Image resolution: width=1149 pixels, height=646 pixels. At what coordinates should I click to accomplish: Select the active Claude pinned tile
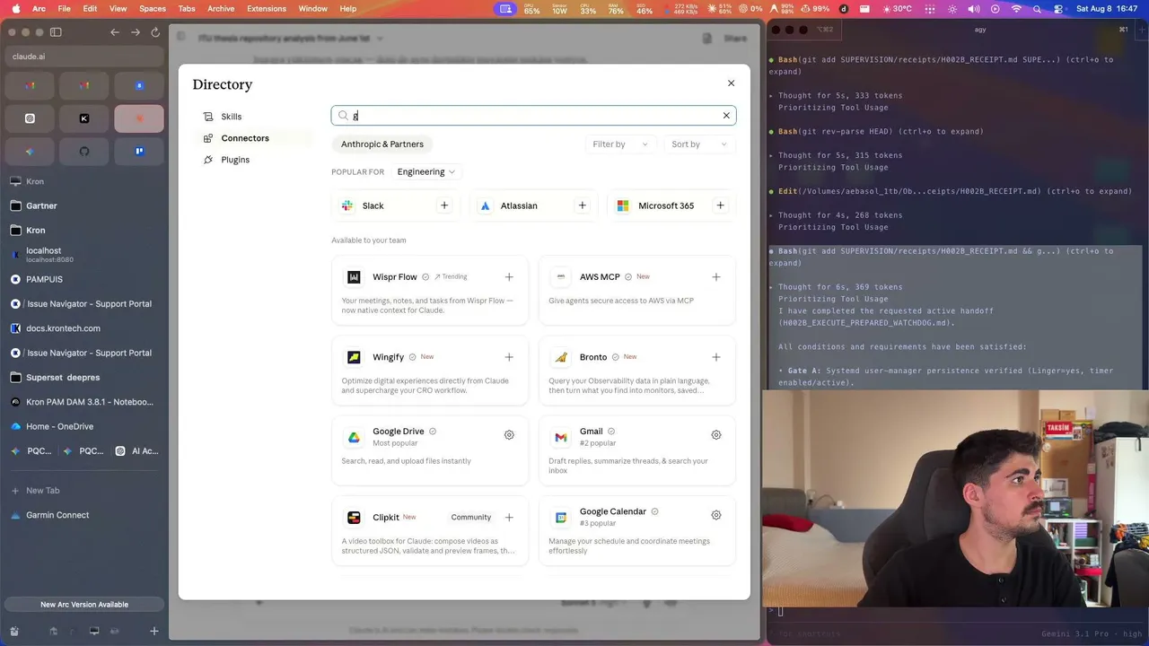(x=139, y=118)
